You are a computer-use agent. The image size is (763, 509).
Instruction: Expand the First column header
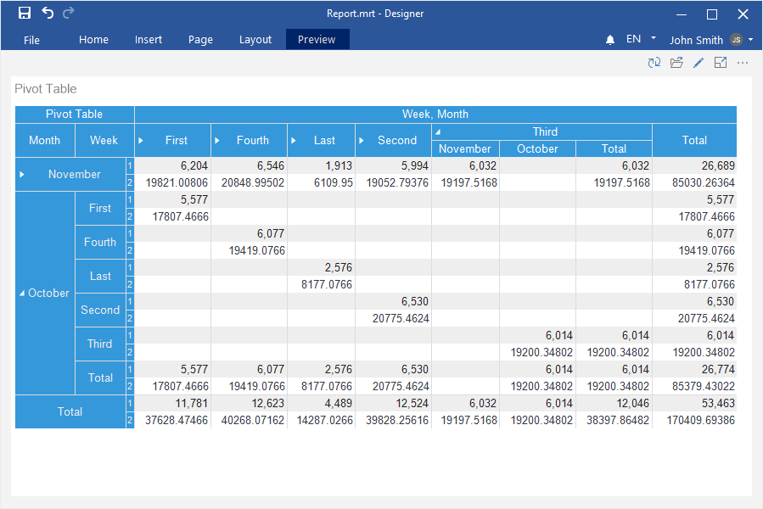141,140
